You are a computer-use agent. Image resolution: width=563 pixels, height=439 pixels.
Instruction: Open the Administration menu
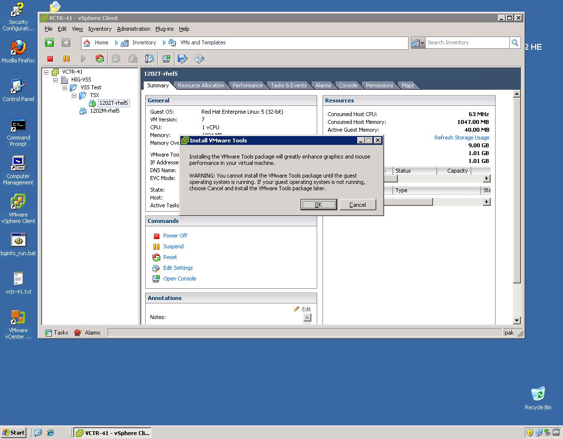pos(133,29)
